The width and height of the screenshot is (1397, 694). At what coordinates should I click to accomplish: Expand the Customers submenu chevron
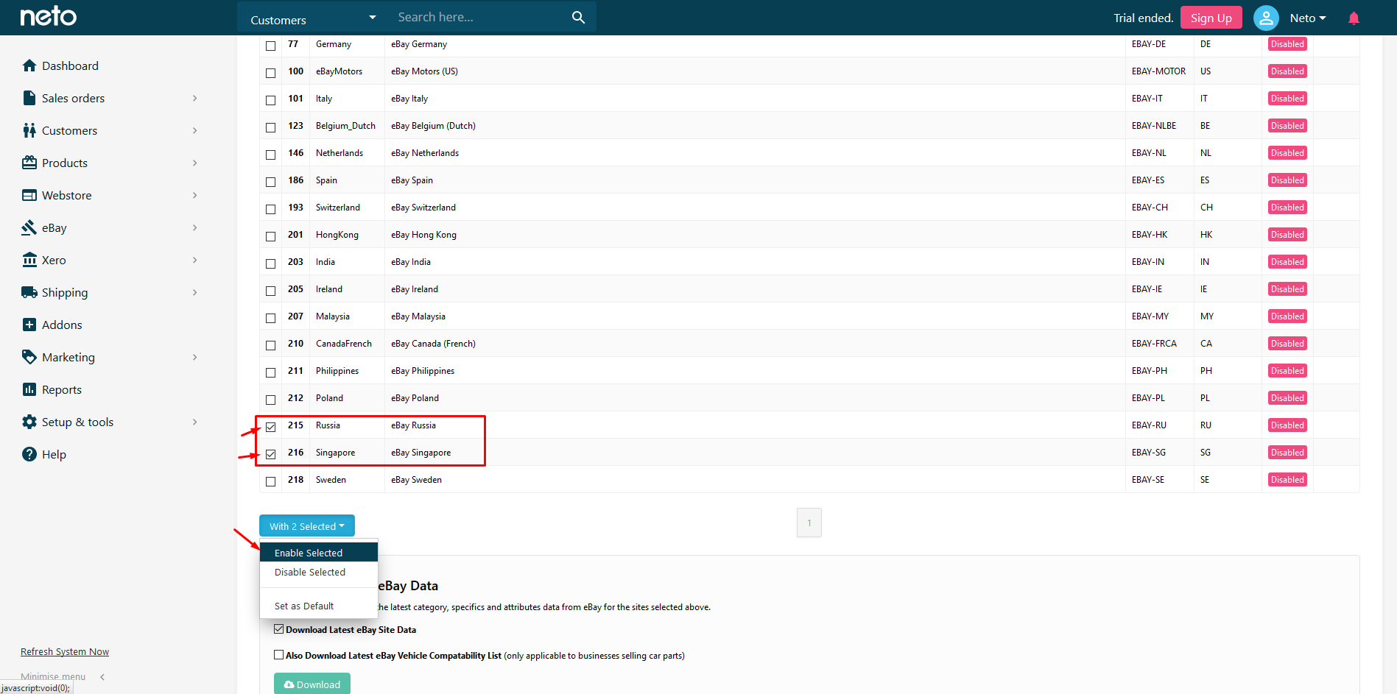pyautogui.click(x=195, y=130)
